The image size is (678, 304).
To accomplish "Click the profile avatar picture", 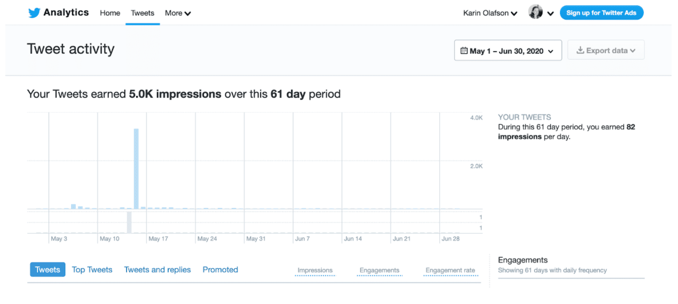I will tap(535, 12).
